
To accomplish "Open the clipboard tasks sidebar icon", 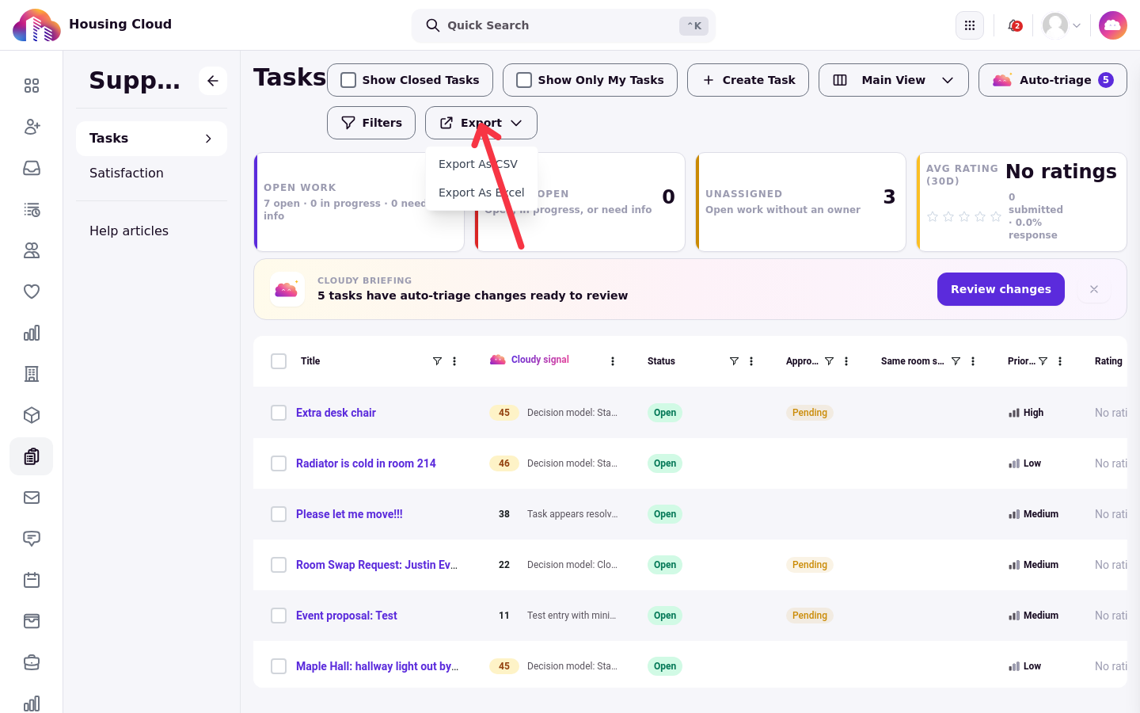I will click(x=32, y=456).
